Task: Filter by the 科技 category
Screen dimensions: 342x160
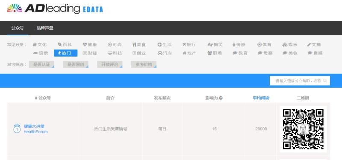Action: click(115, 53)
